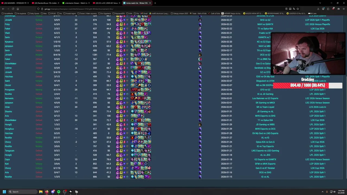Click the microphone icon in system tray
The image size is (347, 195).
327,192
